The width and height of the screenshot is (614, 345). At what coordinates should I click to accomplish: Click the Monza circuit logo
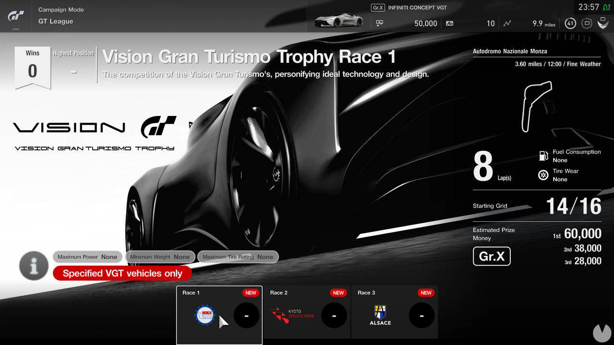pyautogui.click(x=205, y=316)
